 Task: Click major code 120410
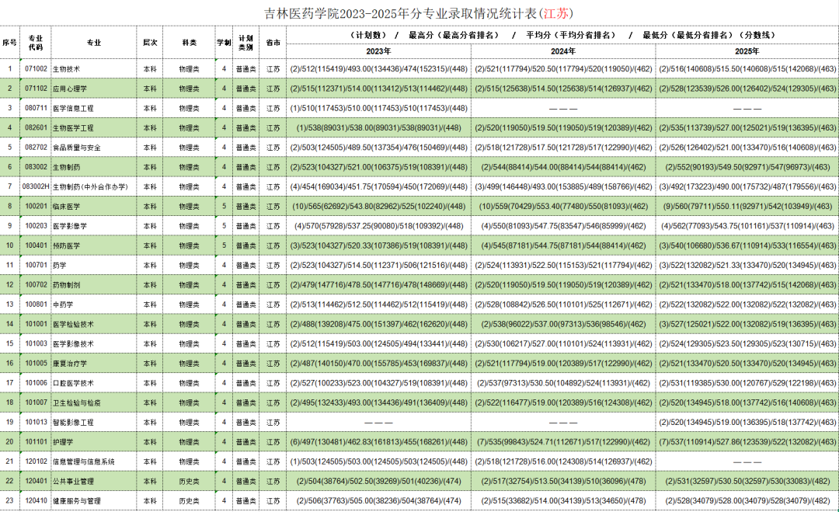pyautogui.click(x=36, y=501)
